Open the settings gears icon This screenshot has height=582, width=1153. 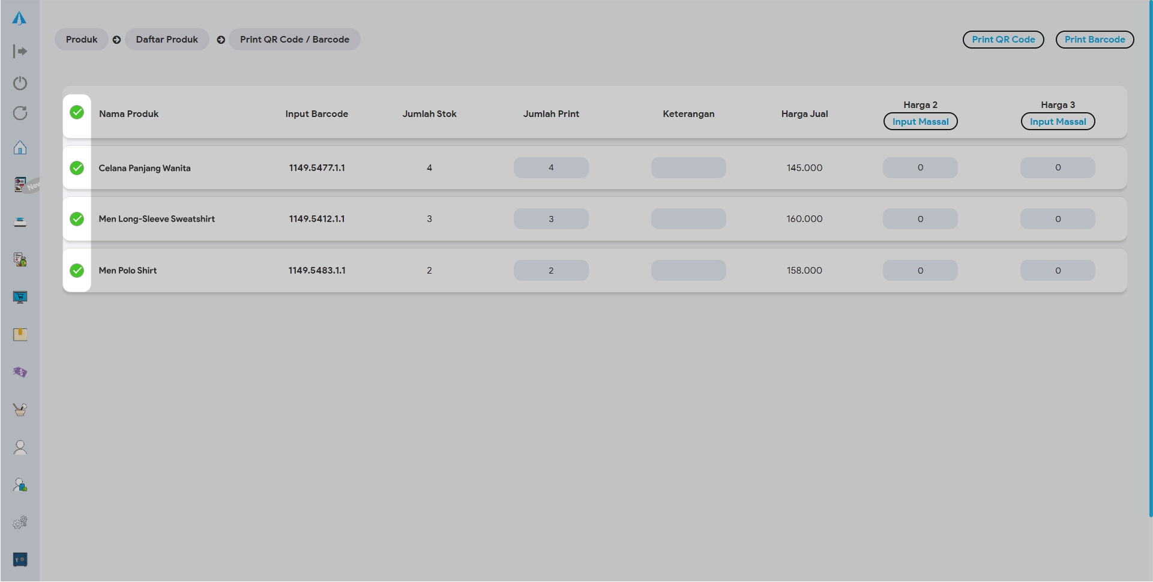20,523
